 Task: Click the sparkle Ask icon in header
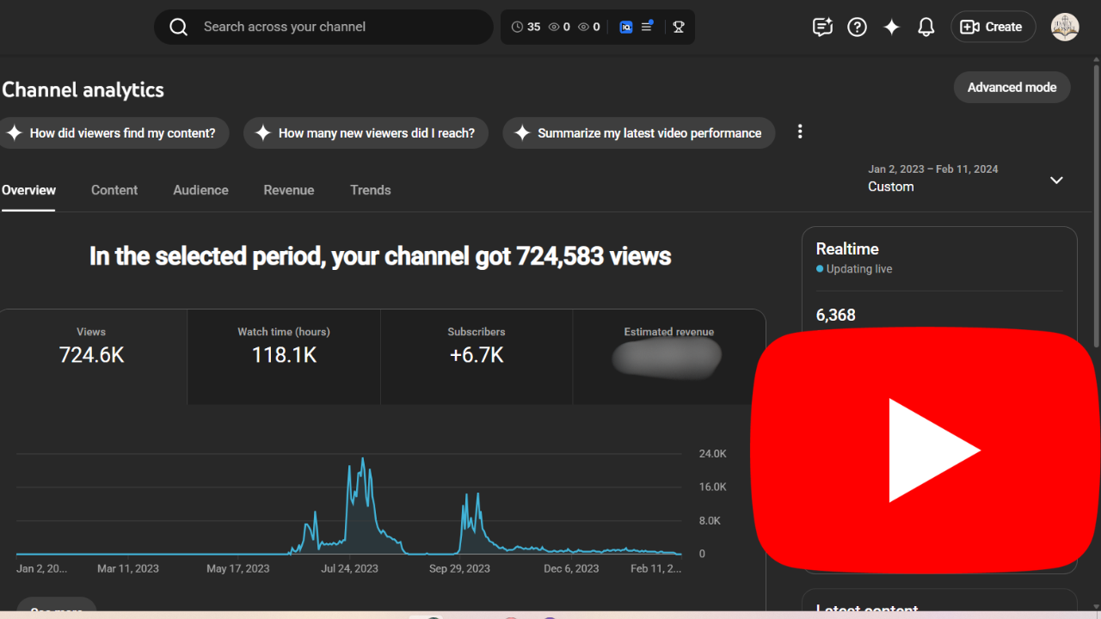[891, 27]
